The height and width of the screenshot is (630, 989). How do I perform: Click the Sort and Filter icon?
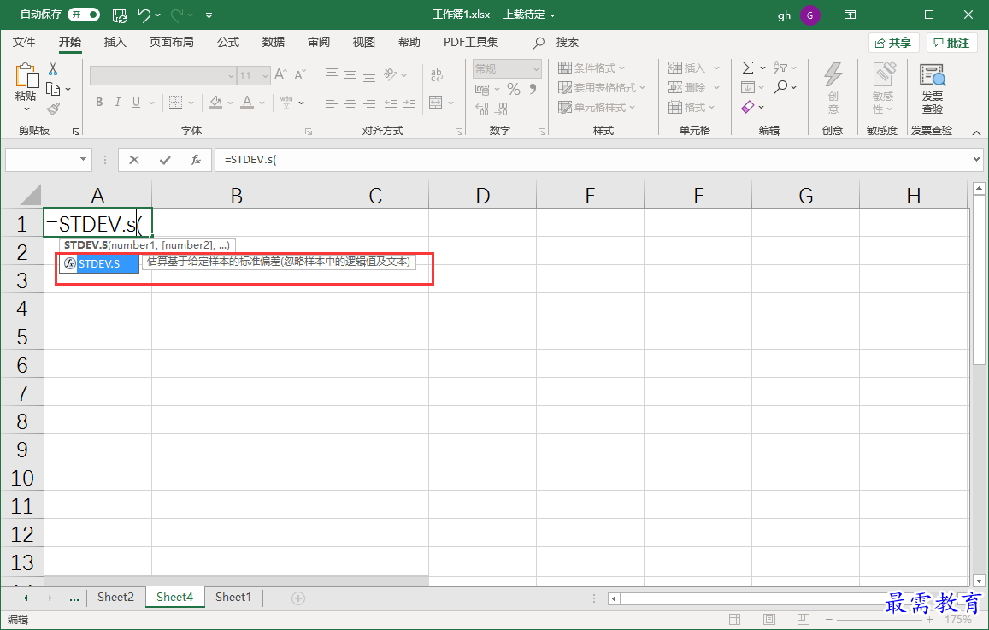[780, 68]
